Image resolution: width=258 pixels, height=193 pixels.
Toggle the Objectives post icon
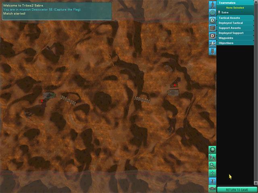[x=212, y=51]
